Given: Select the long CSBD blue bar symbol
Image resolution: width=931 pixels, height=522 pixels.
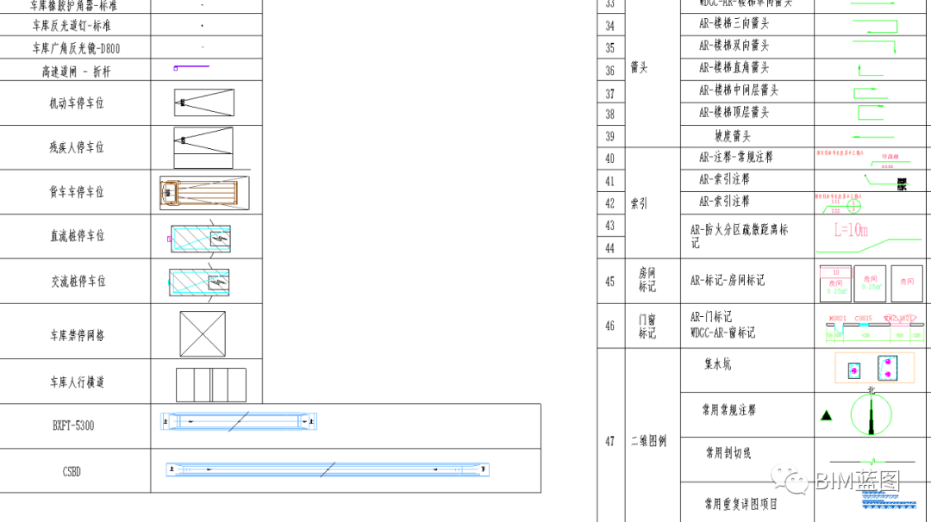Looking at the screenshot, I should click(x=328, y=469).
